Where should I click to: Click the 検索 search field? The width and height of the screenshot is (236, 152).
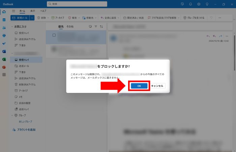[x=78, y=4]
